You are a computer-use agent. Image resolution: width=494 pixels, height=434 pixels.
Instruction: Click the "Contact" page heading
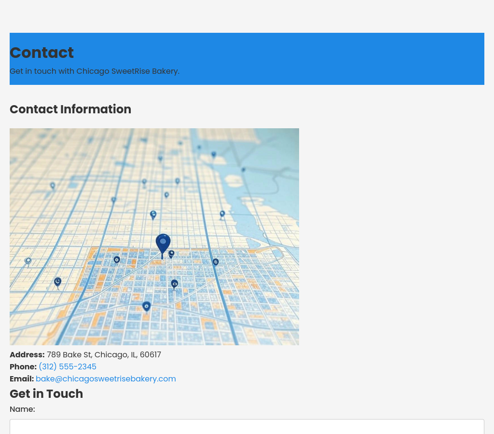point(42,53)
